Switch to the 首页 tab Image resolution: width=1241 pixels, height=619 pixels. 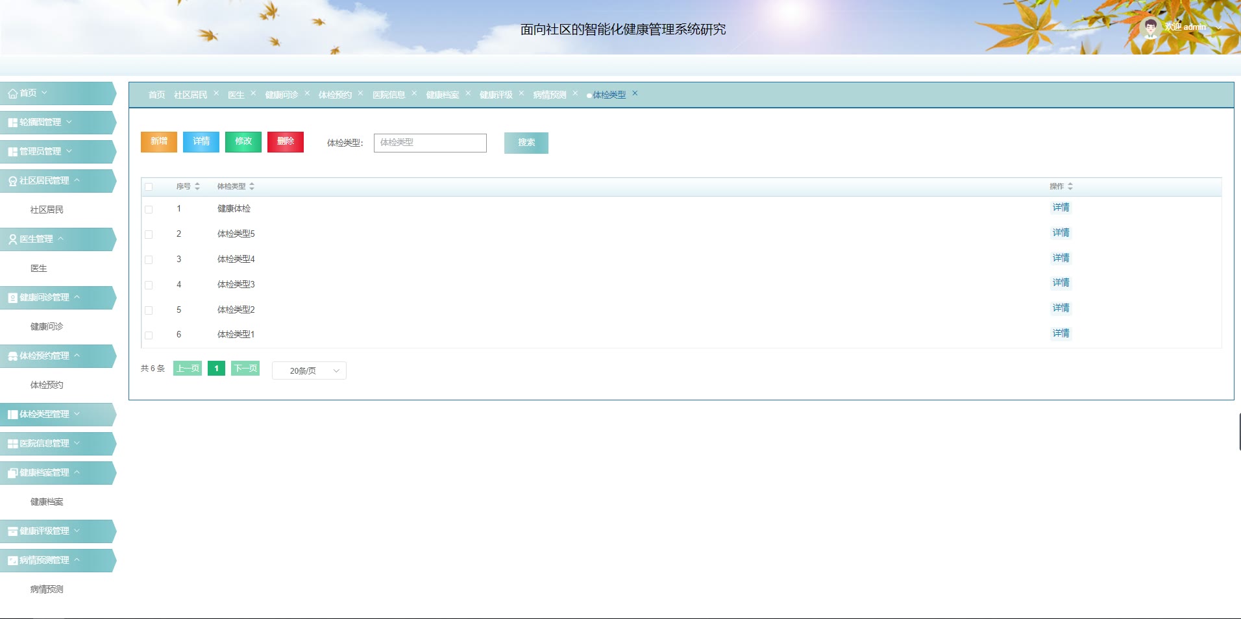pos(156,95)
